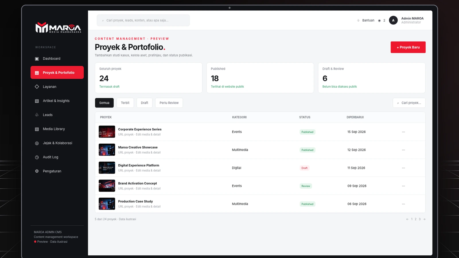459x258 pixels.
Task: Switch to the Terbit filter tab
Action: tap(125, 103)
